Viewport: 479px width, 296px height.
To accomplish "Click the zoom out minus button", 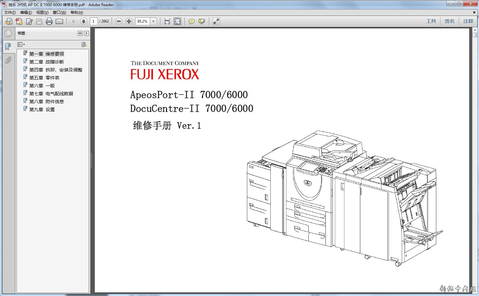I will point(119,21).
